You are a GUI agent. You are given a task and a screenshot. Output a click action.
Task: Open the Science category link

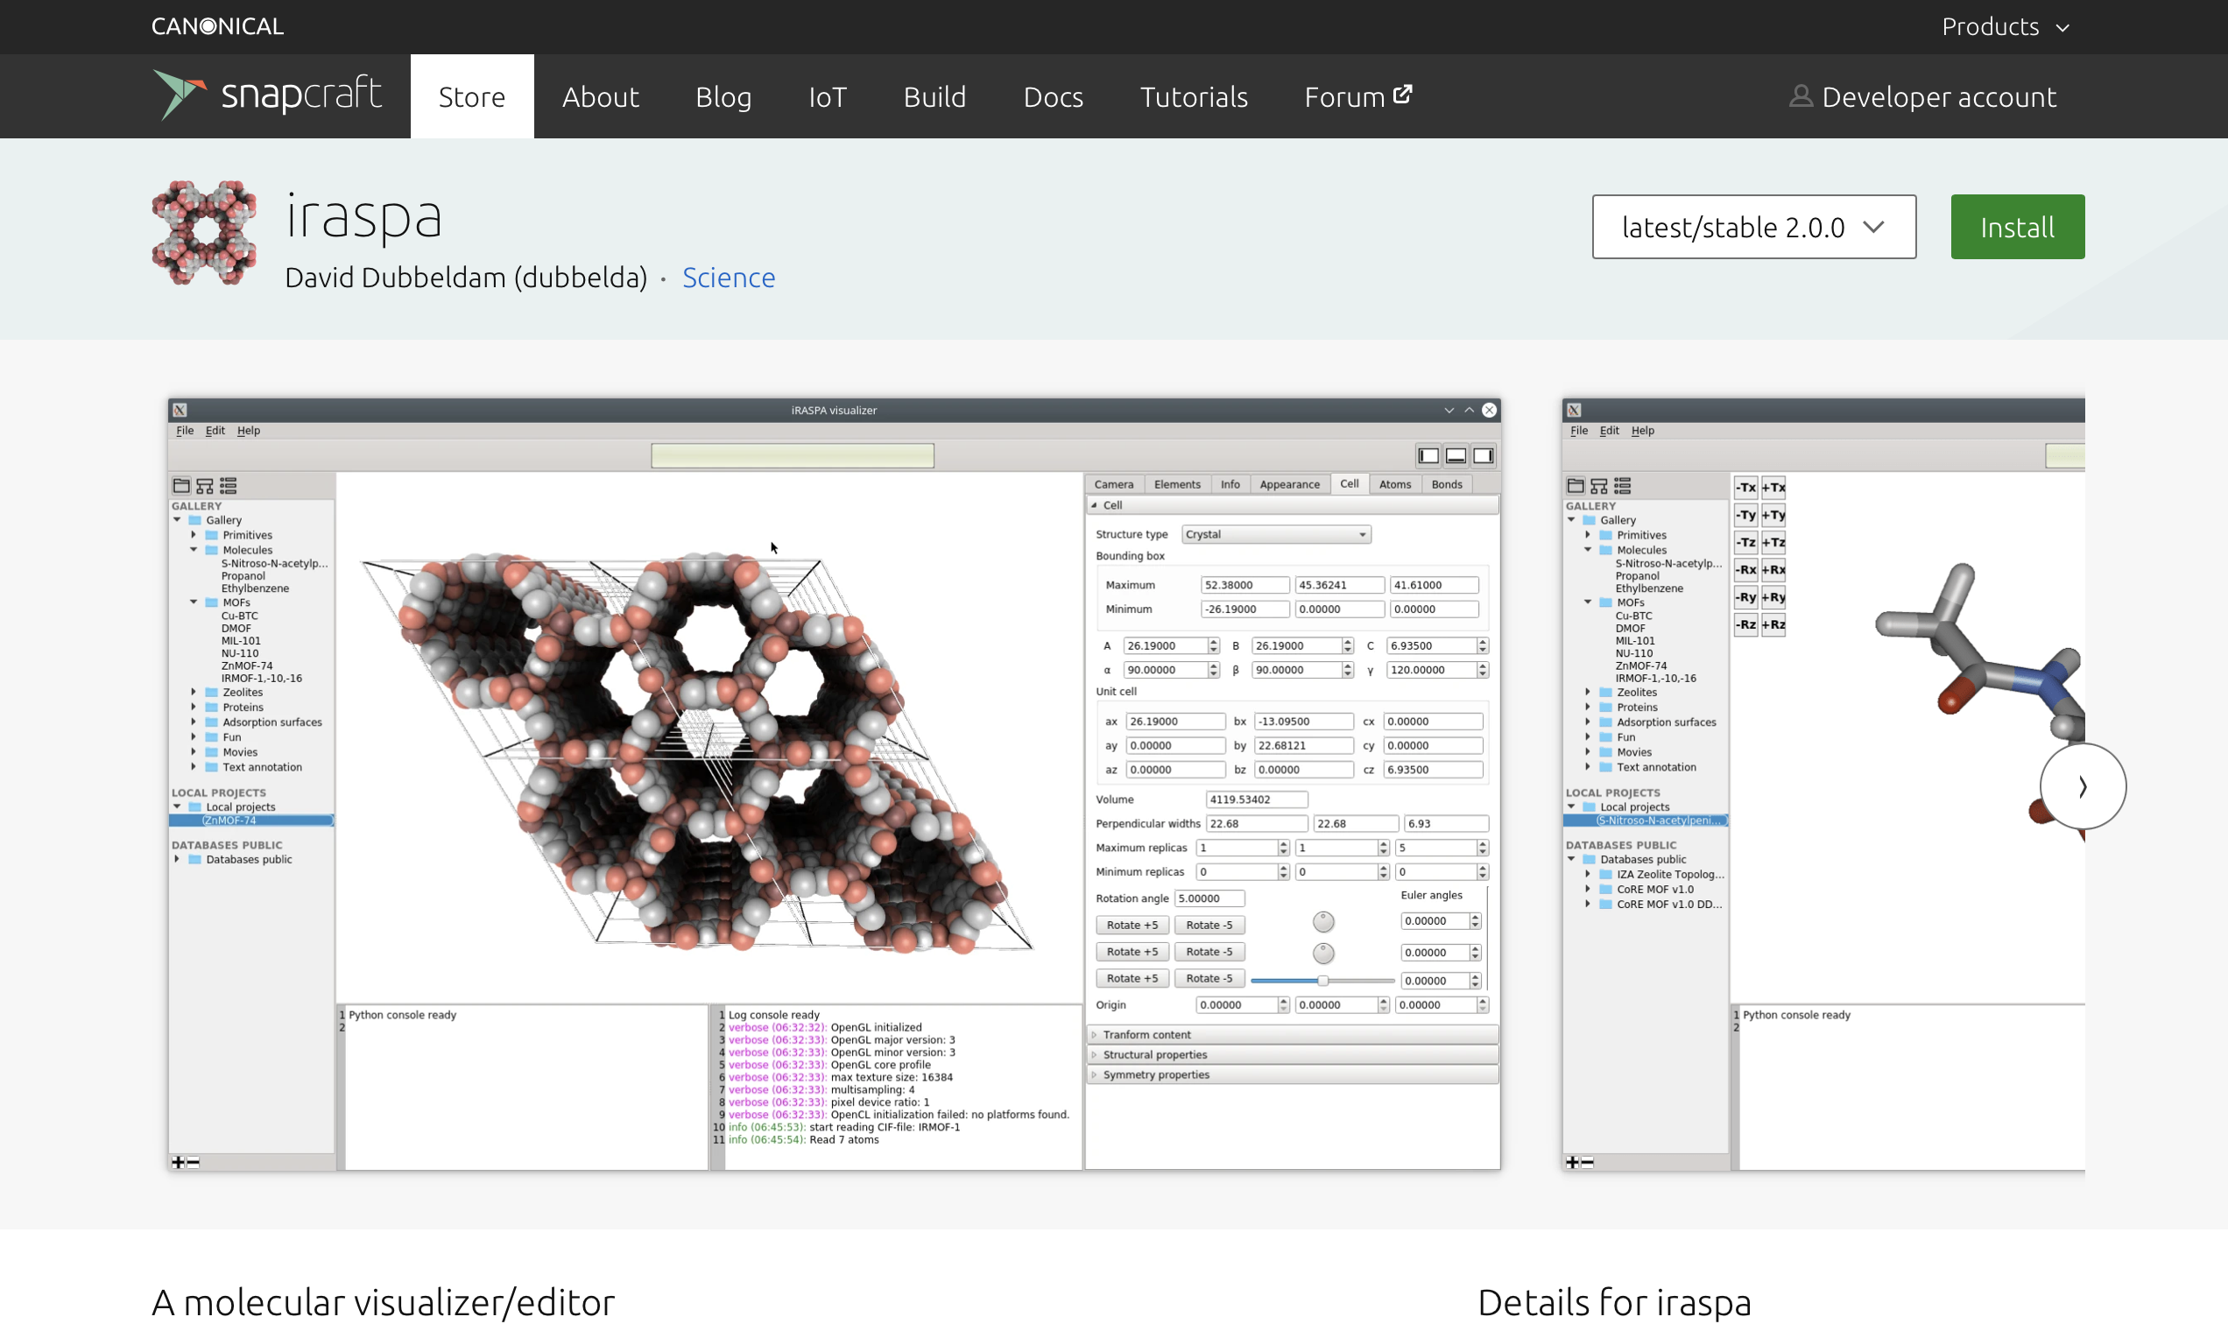click(729, 278)
